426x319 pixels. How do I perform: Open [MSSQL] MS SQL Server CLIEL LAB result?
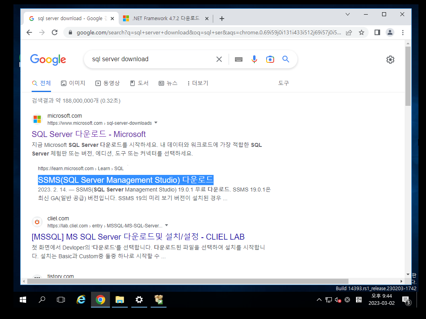138,237
